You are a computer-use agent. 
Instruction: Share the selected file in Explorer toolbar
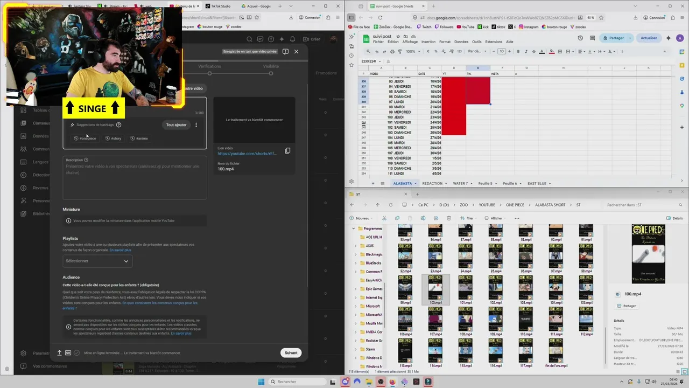tap(436, 218)
